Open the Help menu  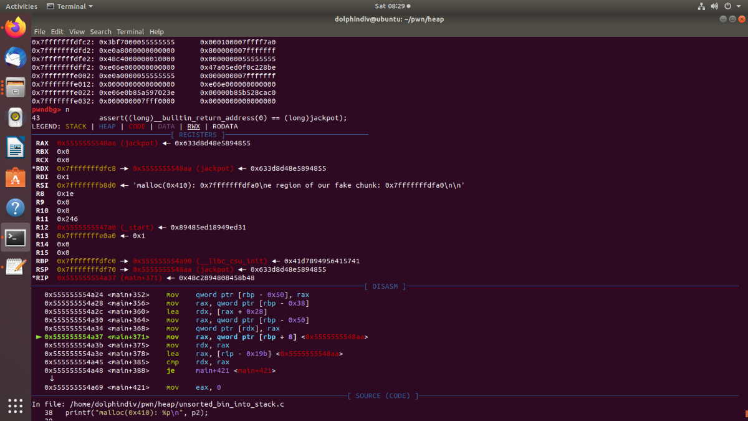point(156,32)
